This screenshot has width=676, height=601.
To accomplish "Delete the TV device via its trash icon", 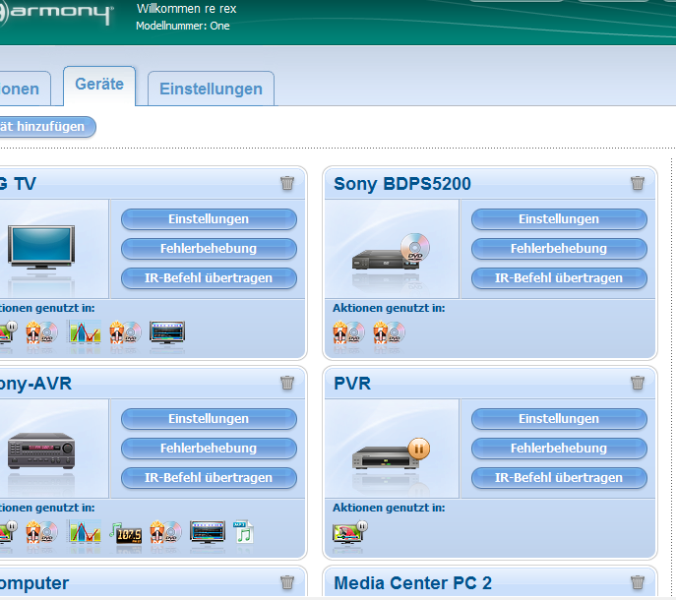I will click(x=287, y=183).
